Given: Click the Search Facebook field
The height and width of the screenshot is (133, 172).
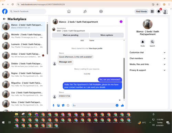Looking at the screenshot, I should click(28, 11).
